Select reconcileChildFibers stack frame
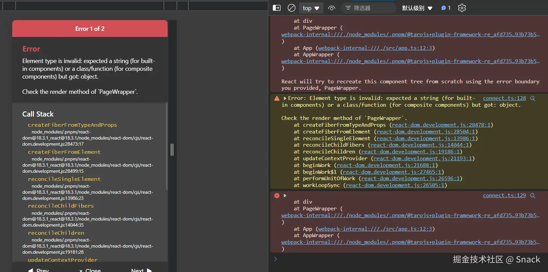Screen dimensions: 548x272 61,206
